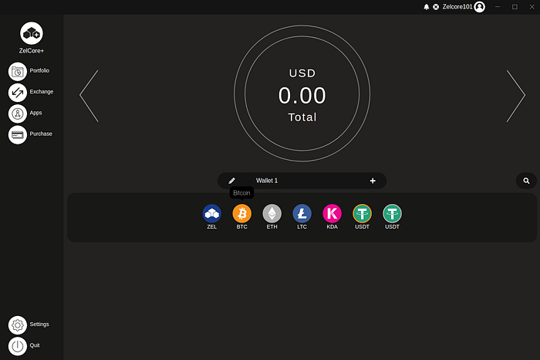Click the ZelCore+ text label
Image resolution: width=540 pixels, height=360 pixels.
click(x=32, y=51)
